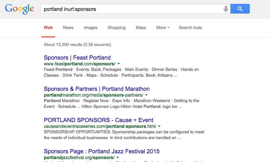Open Search tools options

[190, 28]
